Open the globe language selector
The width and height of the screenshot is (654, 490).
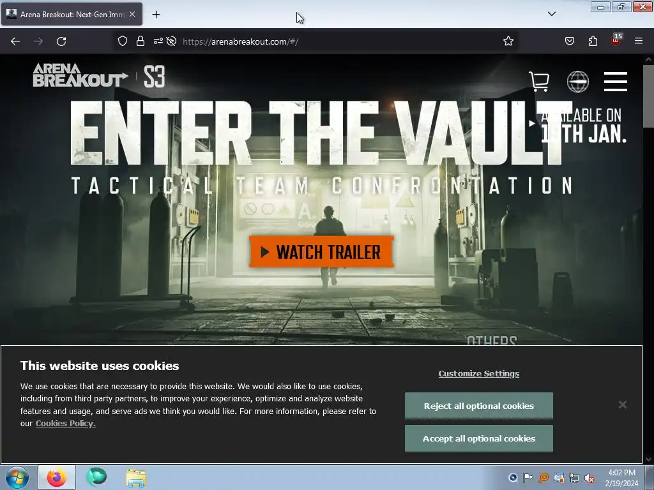[x=577, y=81]
